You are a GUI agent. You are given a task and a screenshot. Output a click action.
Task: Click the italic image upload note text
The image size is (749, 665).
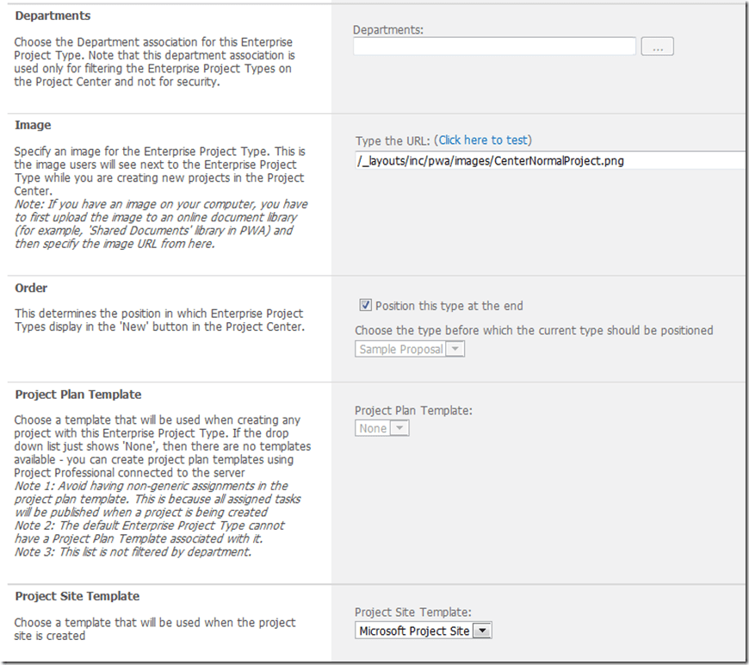[x=161, y=224]
